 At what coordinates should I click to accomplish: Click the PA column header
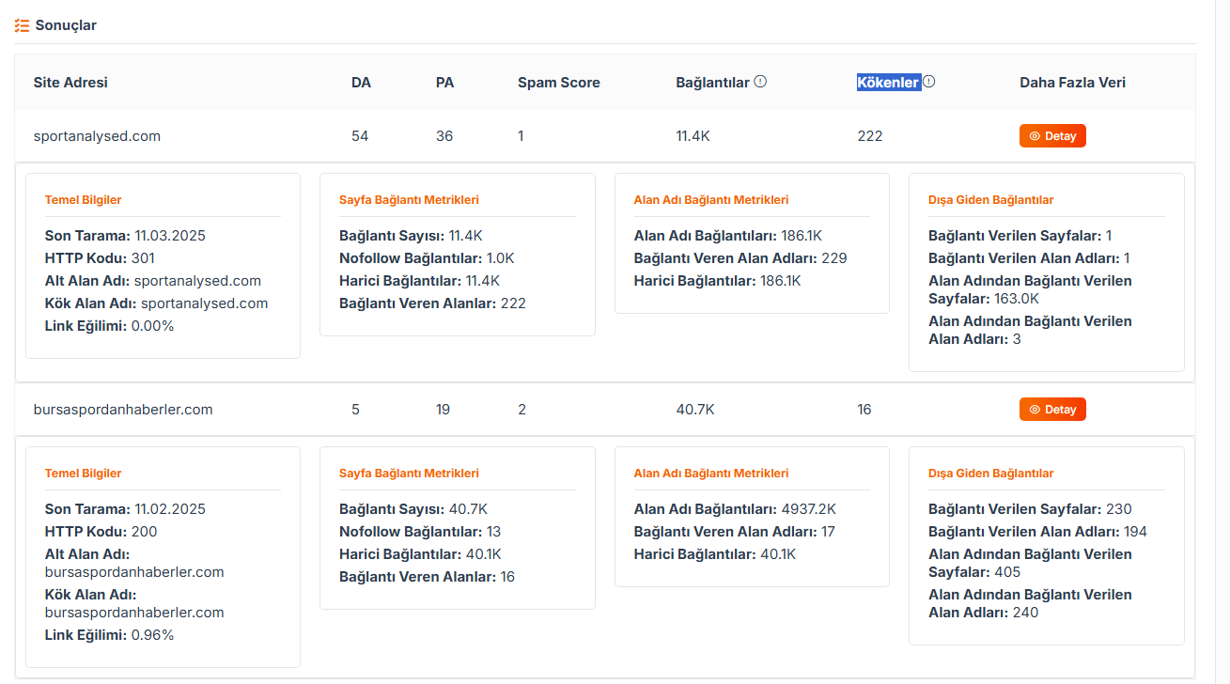click(x=444, y=83)
